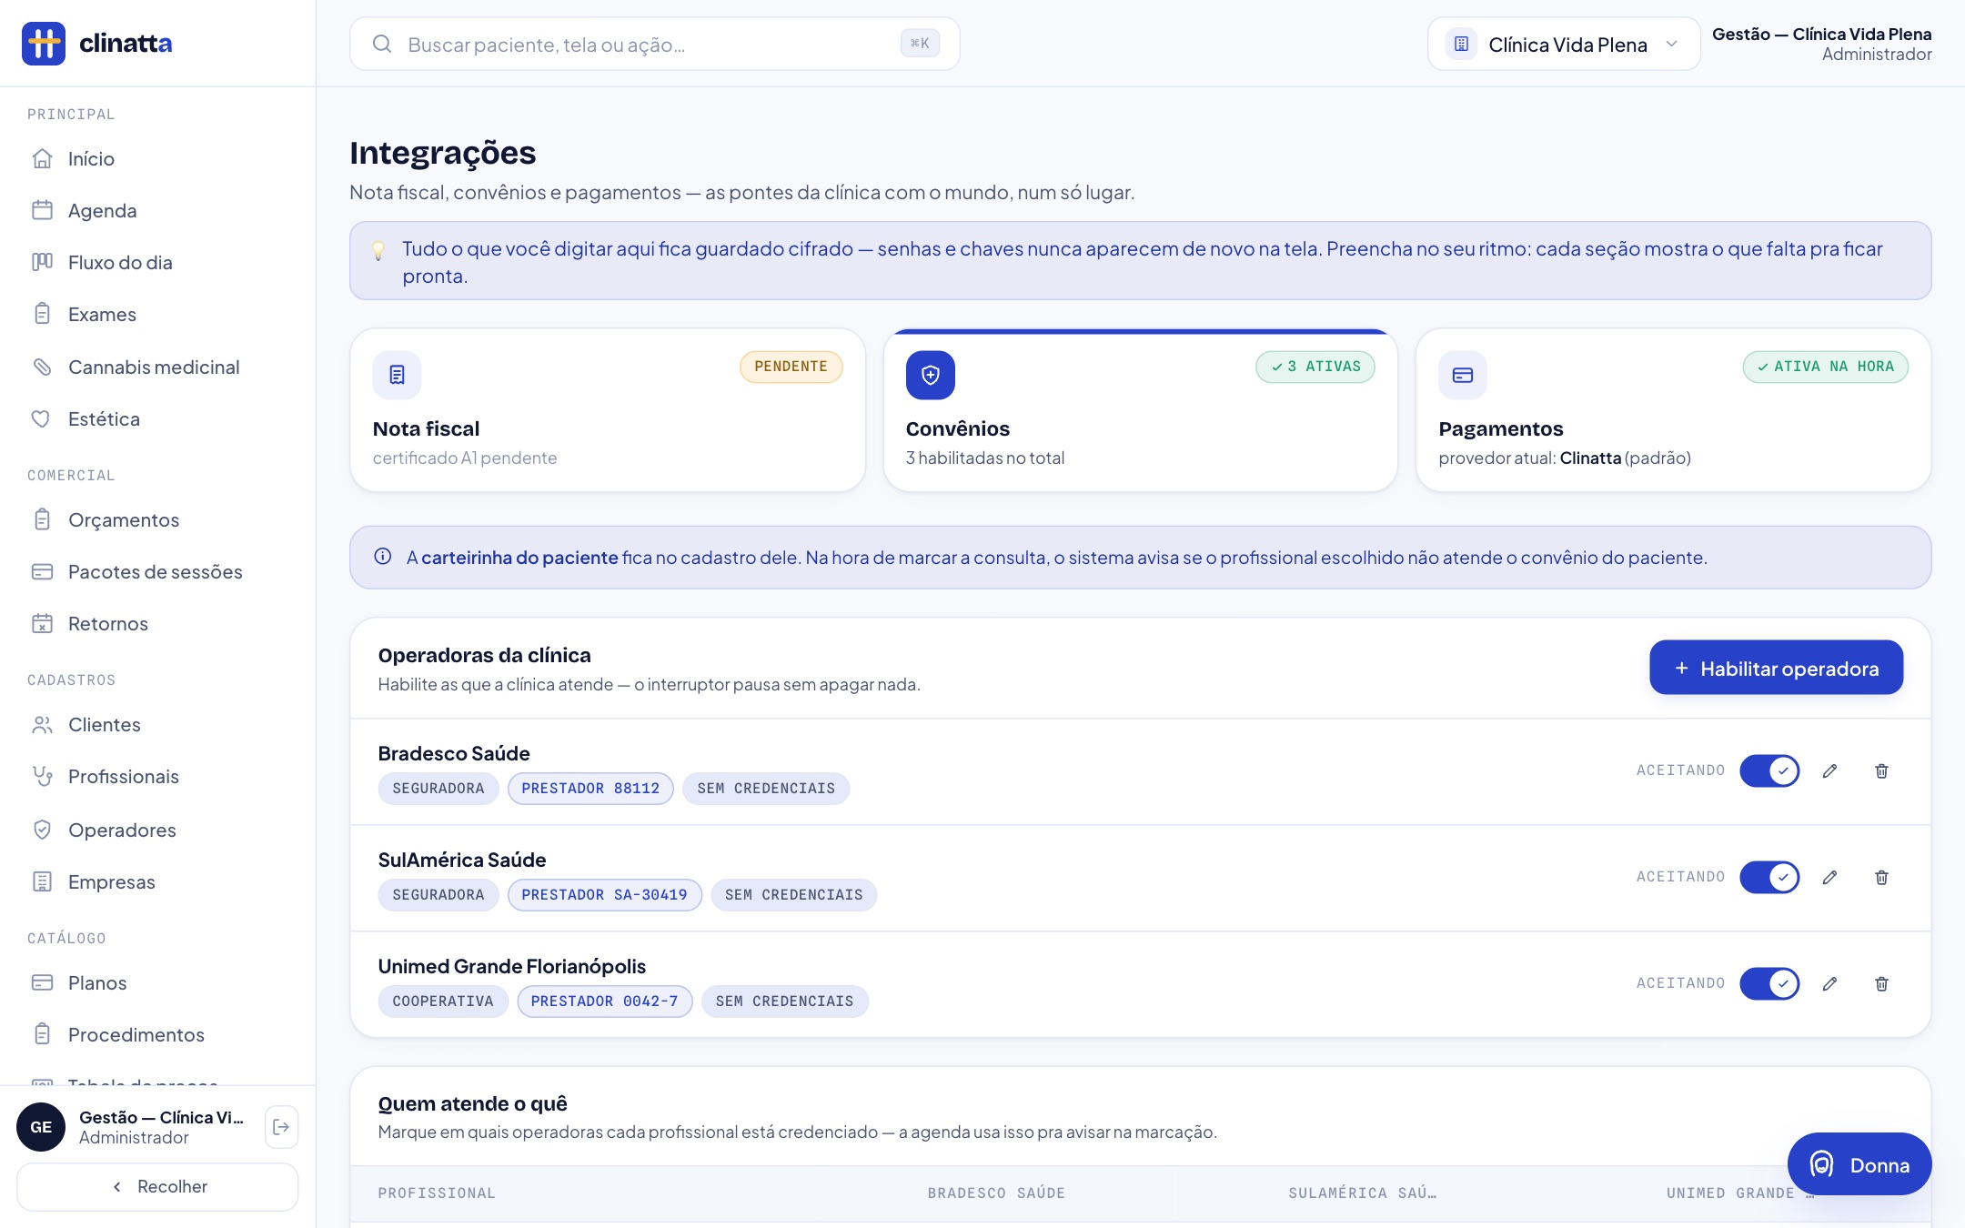Click the Nota fiscal document icon
The height and width of the screenshot is (1228, 1965).
point(397,375)
